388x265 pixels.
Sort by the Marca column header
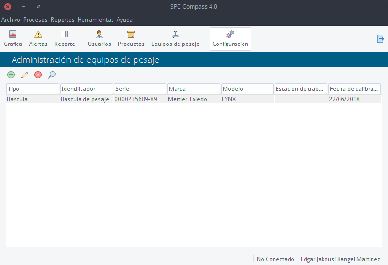(x=194, y=89)
